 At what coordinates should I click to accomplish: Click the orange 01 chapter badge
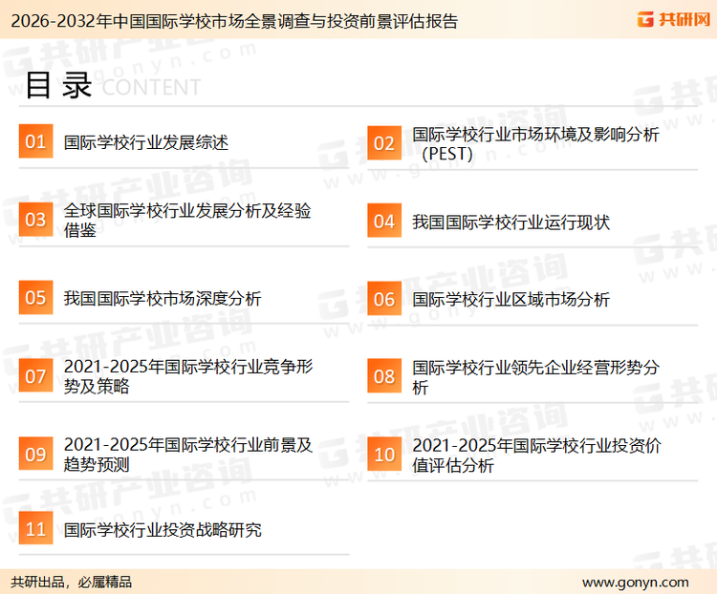pos(35,141)
